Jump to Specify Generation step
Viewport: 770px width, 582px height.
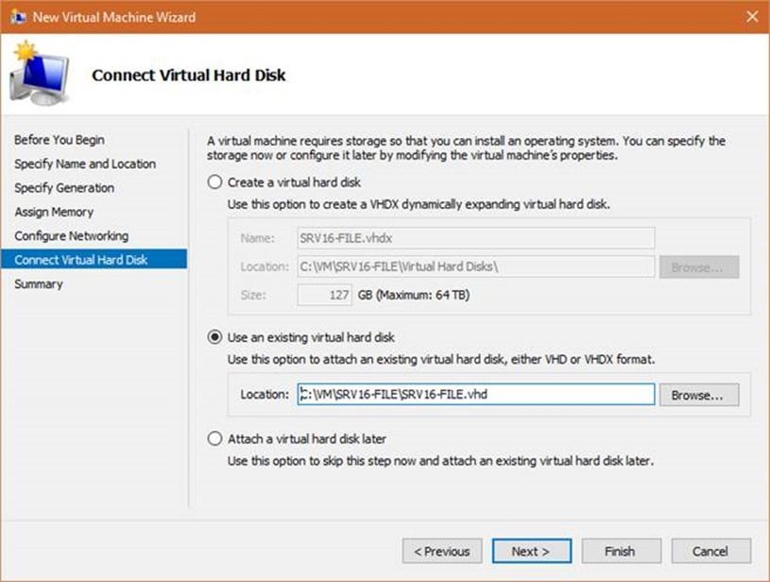[x=64, y=188]
